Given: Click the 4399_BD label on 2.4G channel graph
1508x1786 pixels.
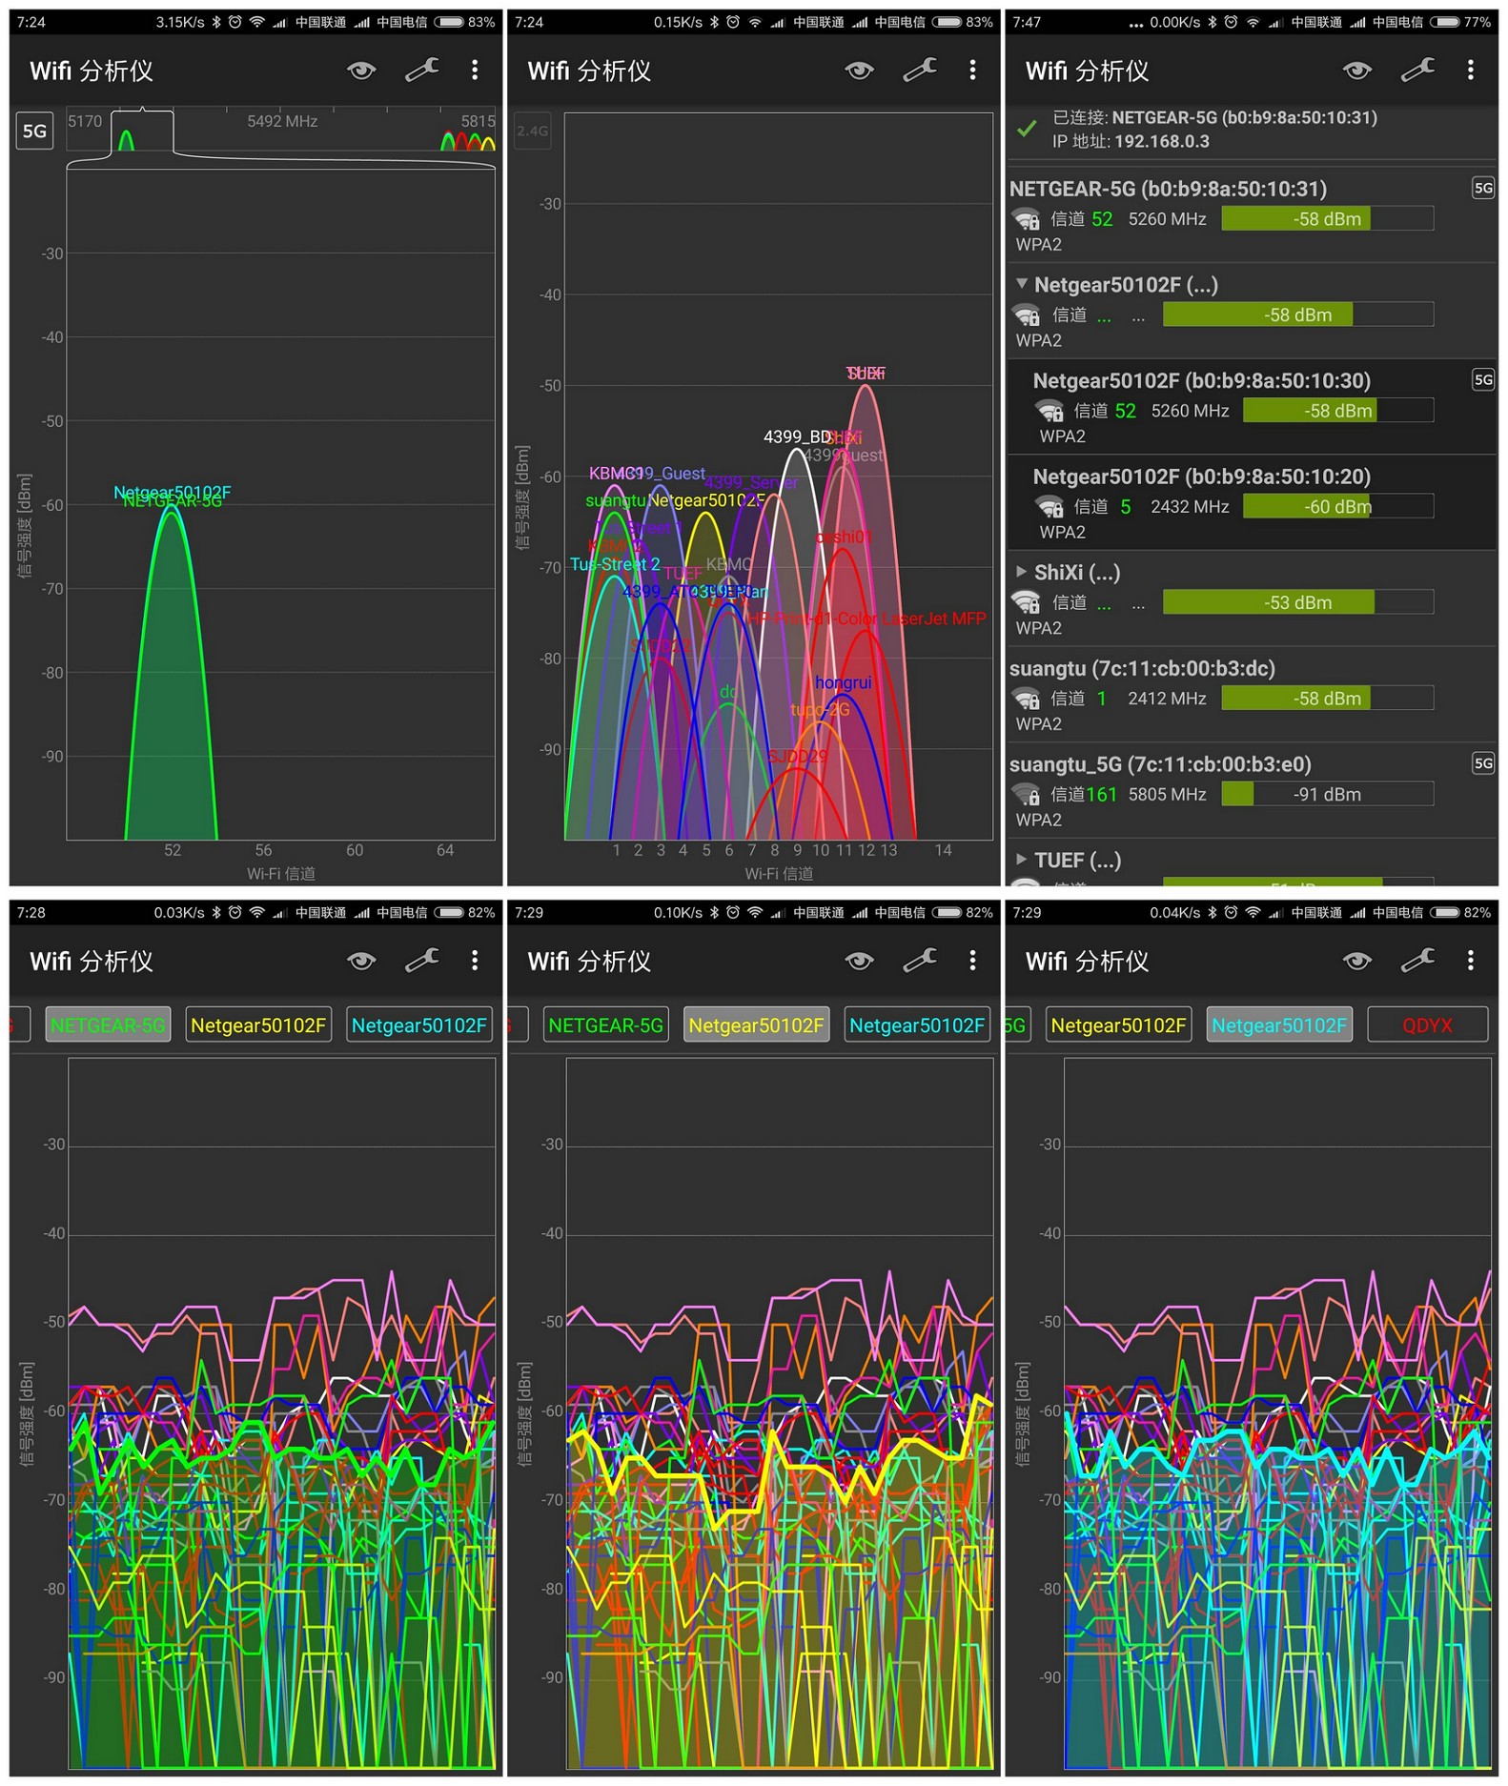Looking at the screenshot, I should click(x=797, y=436).
